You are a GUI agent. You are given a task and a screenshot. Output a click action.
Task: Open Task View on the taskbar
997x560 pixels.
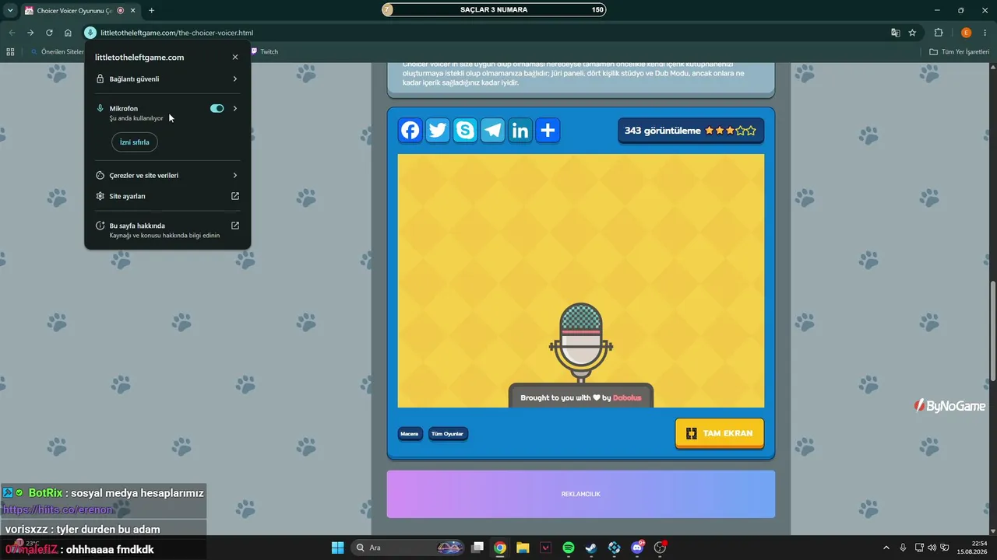477,548
